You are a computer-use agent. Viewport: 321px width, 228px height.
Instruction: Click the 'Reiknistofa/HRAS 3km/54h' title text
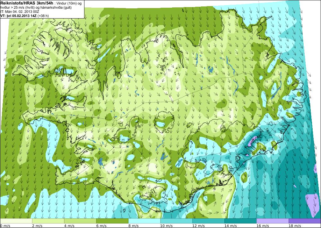point(27,3)
